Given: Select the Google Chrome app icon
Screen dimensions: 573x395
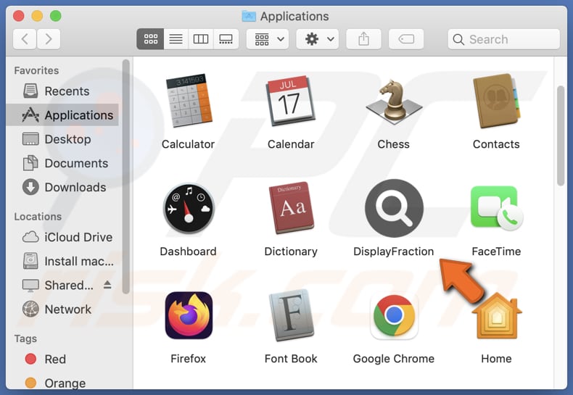Looking at the screenshot, I should (x=394, y=316).
